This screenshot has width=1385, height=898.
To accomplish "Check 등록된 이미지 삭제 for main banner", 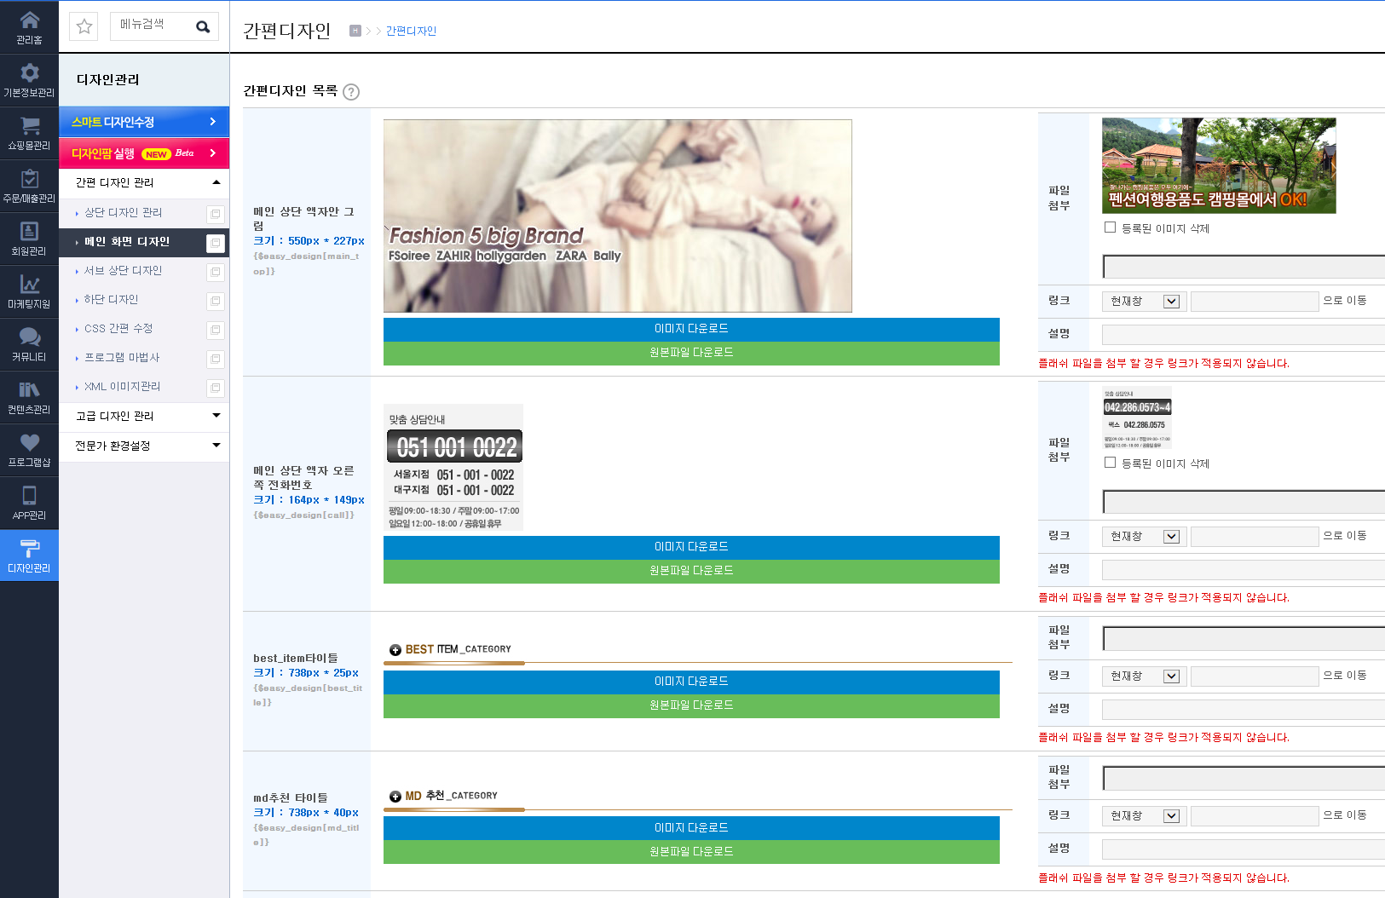I will point(1110,227).
